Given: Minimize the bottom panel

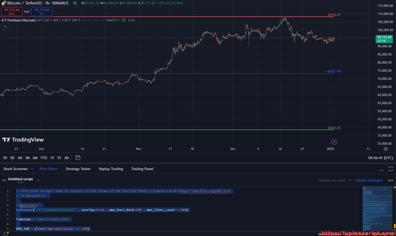Looking at the screenshot, I should point(381,169).
